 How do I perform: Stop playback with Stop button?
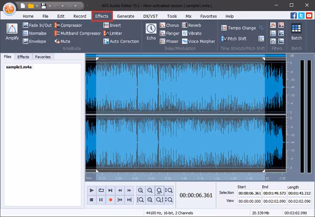pos(91,200)
